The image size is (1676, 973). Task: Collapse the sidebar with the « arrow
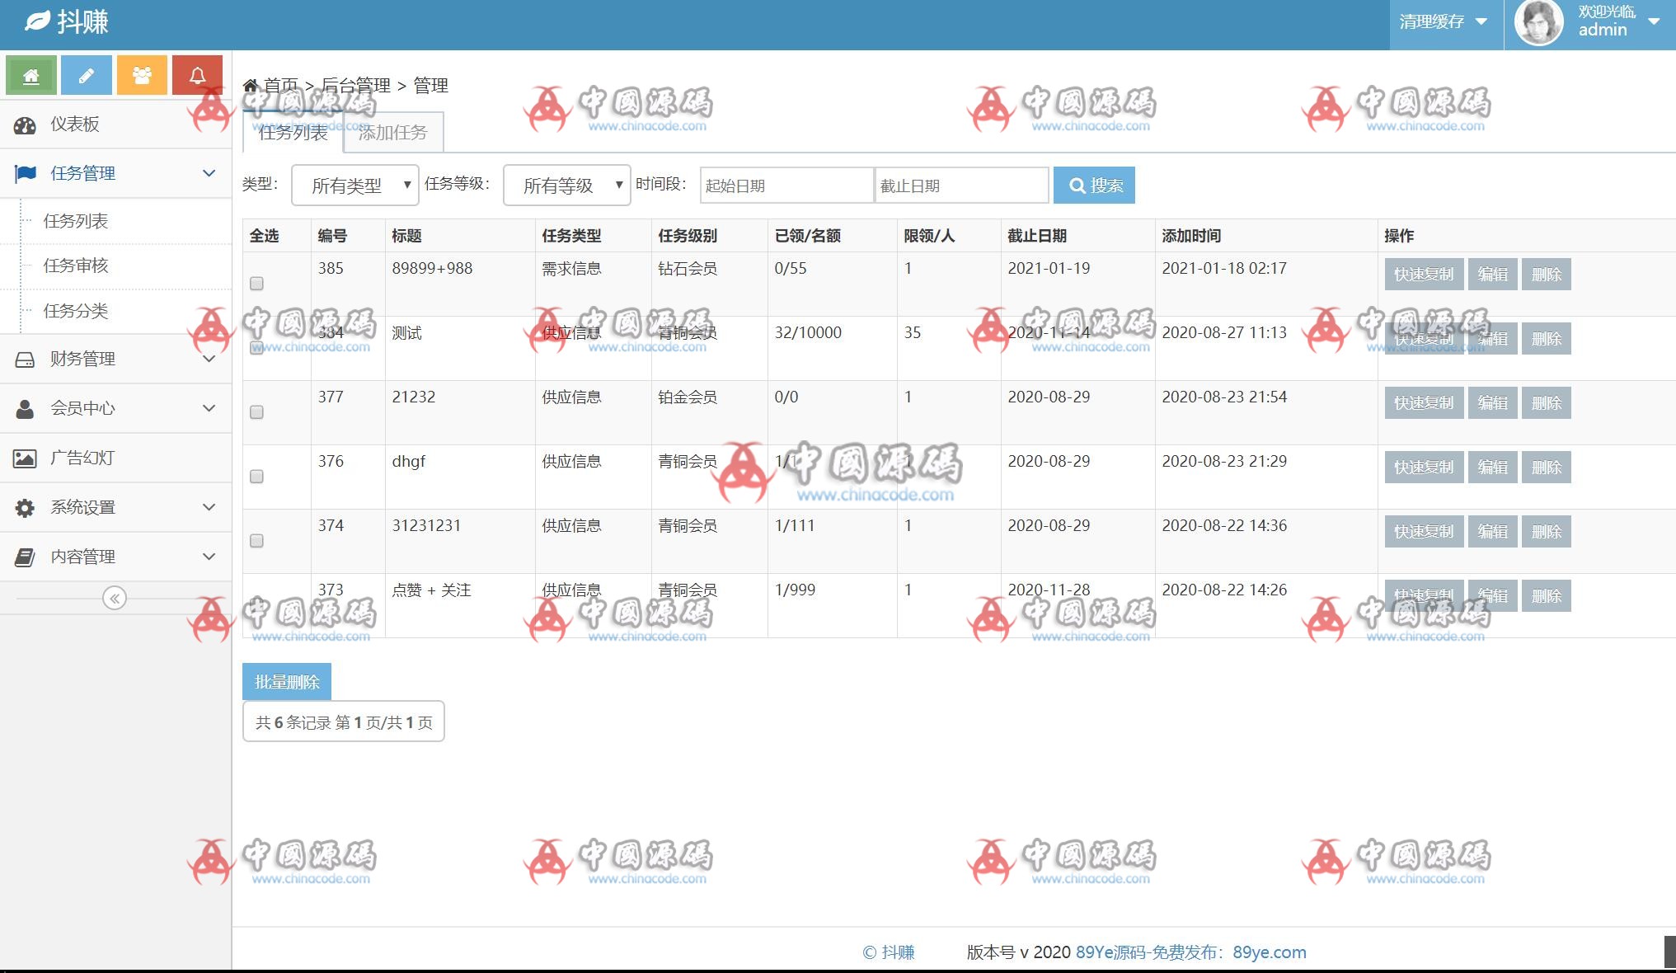115,599
